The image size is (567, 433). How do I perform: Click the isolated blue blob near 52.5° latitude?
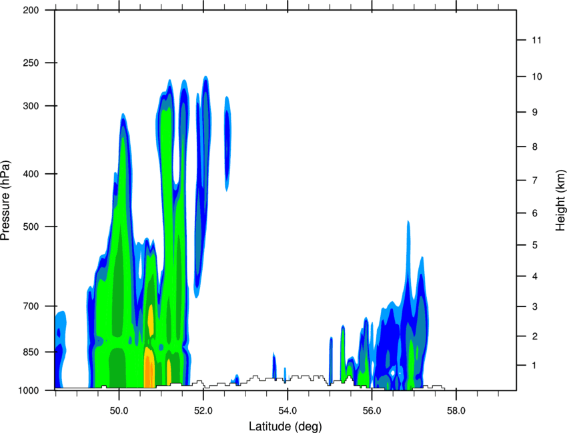coord(227,144)
